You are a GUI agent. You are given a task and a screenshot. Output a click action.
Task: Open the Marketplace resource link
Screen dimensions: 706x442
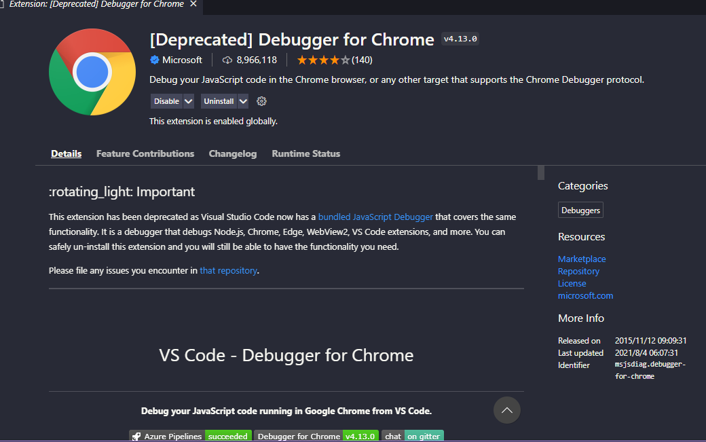click(x=582, y=259)
